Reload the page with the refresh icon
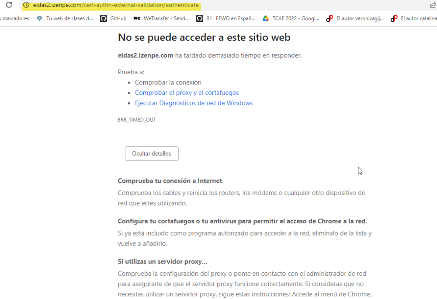Image resolution: width=437 pixels, height=299 pixels. tap(9, 5)
